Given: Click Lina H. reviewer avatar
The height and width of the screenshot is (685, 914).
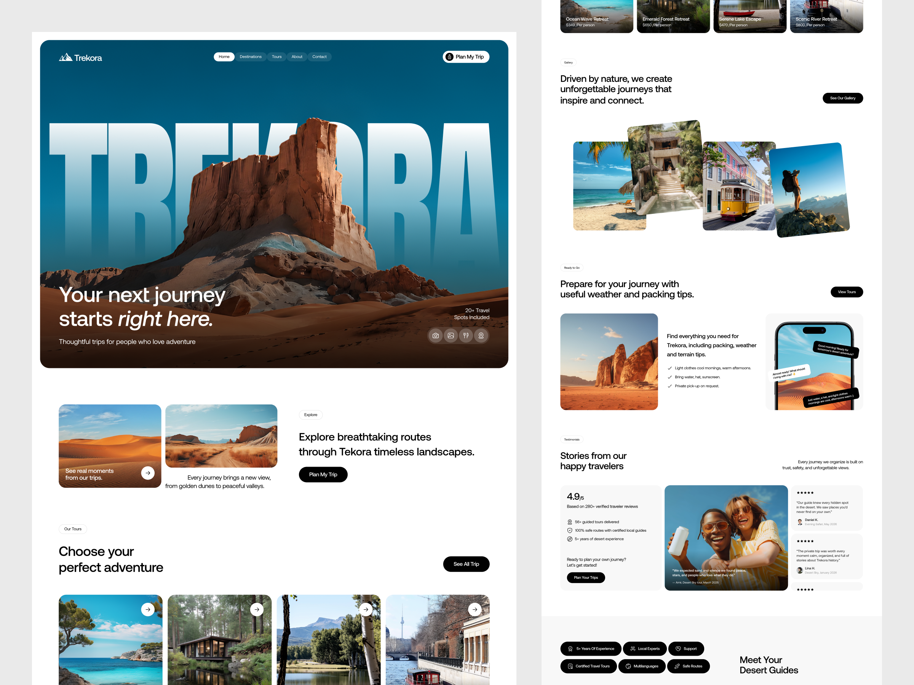Looking at the screenshot, I should (x=800, y=570).
